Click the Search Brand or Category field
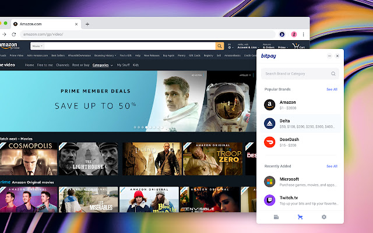The height and width of the screenshot is (233, 373). coord(295,74)
